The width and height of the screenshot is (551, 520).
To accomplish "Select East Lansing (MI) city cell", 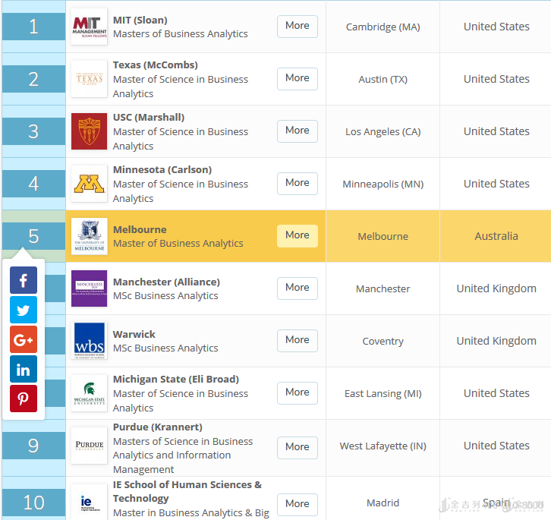I will 383,393.
